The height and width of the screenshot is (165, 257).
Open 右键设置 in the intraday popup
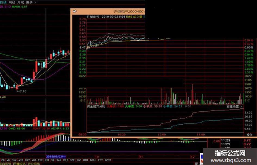point(233,106)
